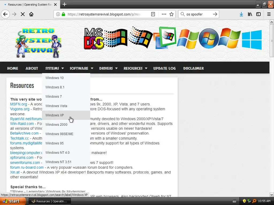
Task: Stop loading the page
Action: point(22,14)
